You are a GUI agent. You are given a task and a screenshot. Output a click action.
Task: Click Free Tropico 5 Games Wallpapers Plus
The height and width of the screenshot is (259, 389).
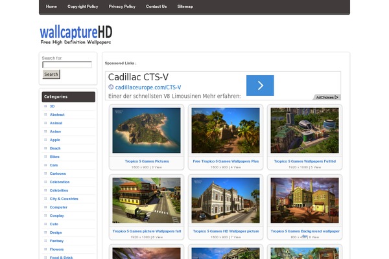226,161
